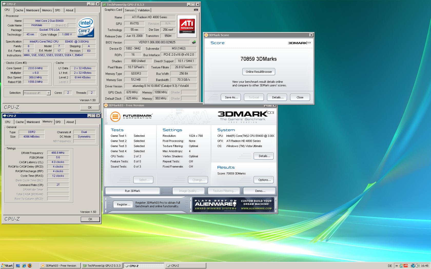Switch to the Sensors tab in GPU-Z
The image size is (431, 269).
click(x=130, y=10)
